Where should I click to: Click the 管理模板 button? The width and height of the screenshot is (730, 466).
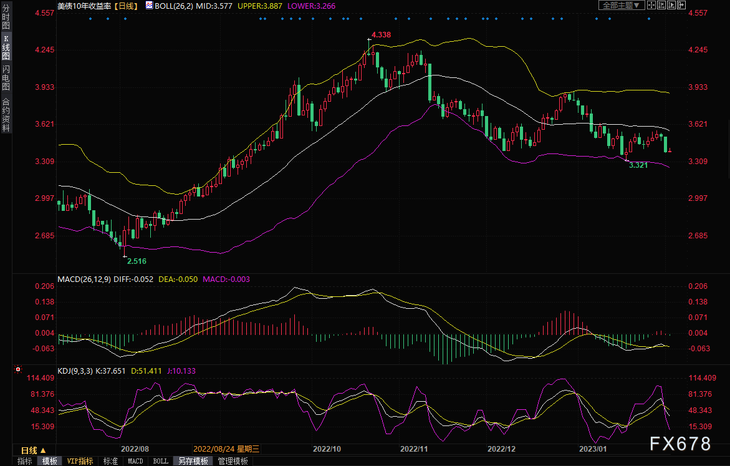pos(233,461)
